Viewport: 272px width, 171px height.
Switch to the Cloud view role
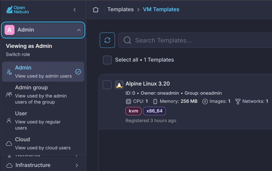pos(43,144)
